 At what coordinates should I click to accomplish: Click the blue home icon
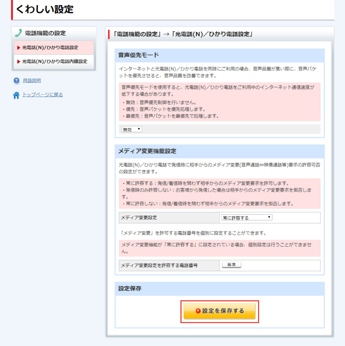[16, 95]
